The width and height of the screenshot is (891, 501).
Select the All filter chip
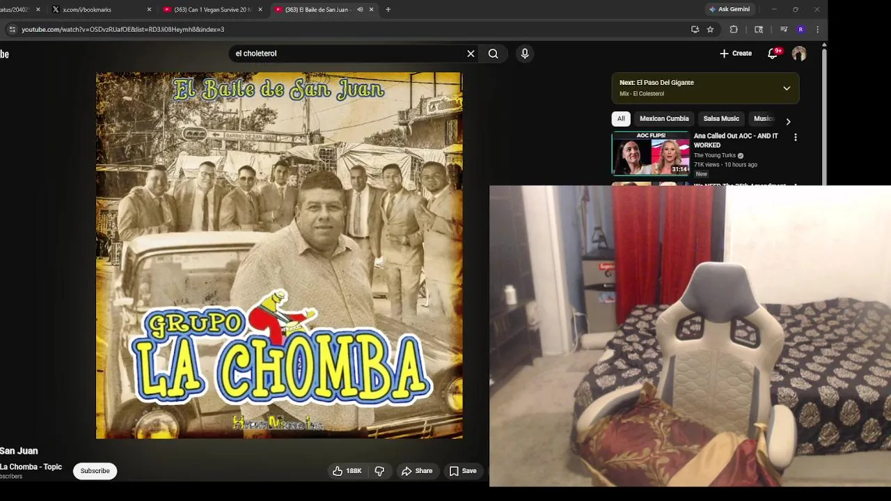(x=621, y=118)
